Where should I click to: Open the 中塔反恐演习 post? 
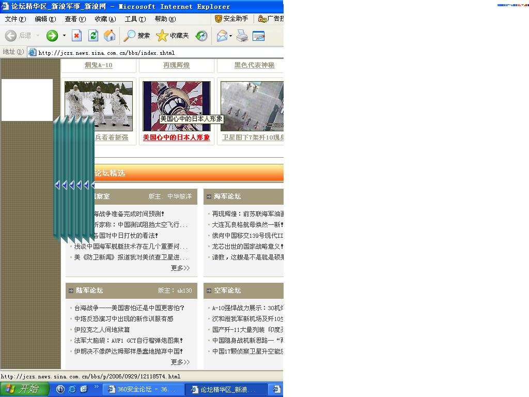(124, 318)
